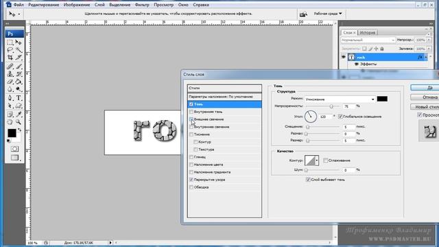Enable the Тиснение checkbox
439x247 pixels.
pyautogui.click(x=191, y=134)
